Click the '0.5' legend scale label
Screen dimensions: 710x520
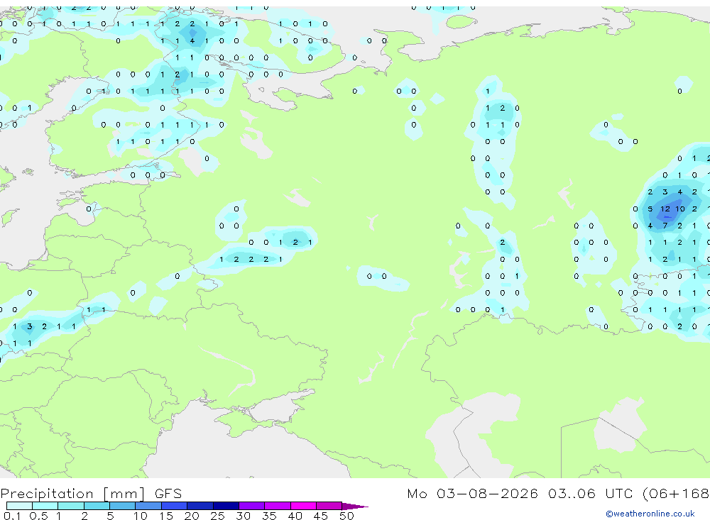pos(38,516)
